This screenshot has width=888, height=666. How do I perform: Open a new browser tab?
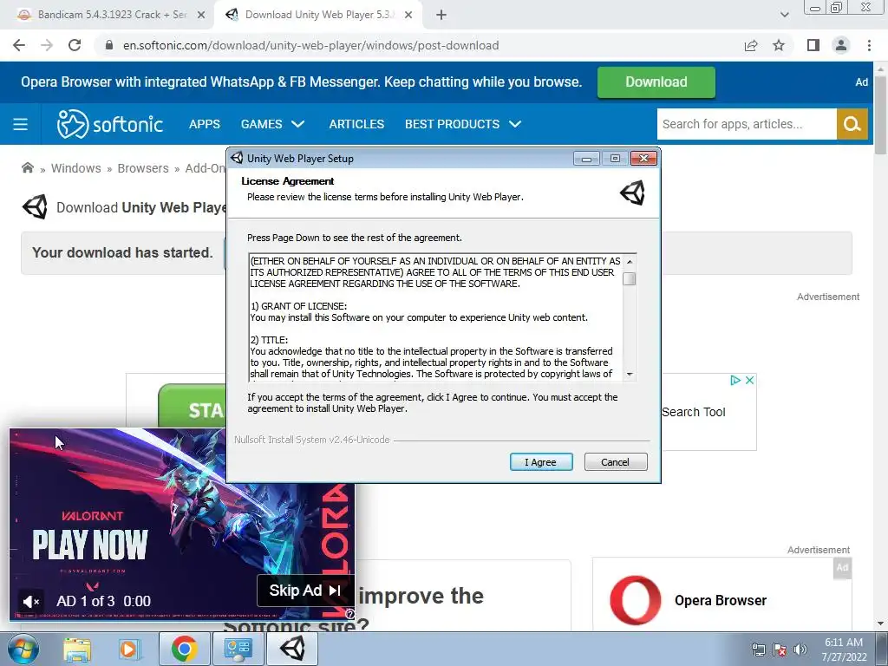441,16
